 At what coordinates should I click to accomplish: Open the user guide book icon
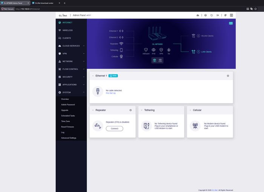coord(231,23)
